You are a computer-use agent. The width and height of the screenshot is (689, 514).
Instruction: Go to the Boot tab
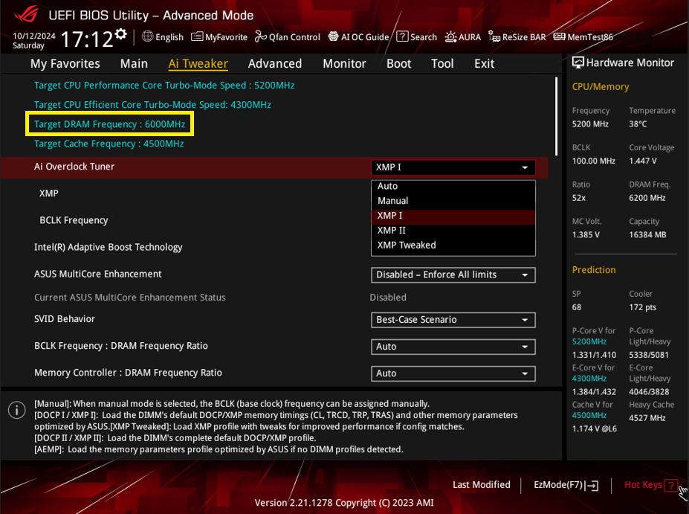(399, 64)
